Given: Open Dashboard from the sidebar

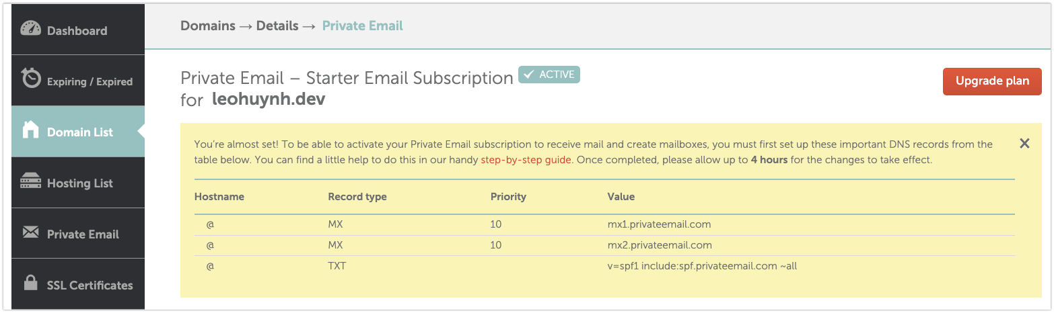Looking at the screenshot, I should coord(77,30).
